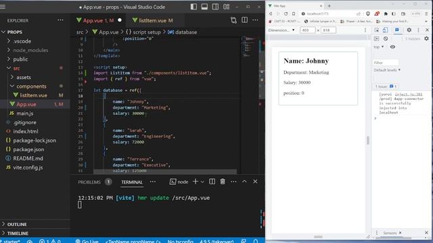The image size is (433, 243).
Task: Clear the console with block icon
Action: 386,38
